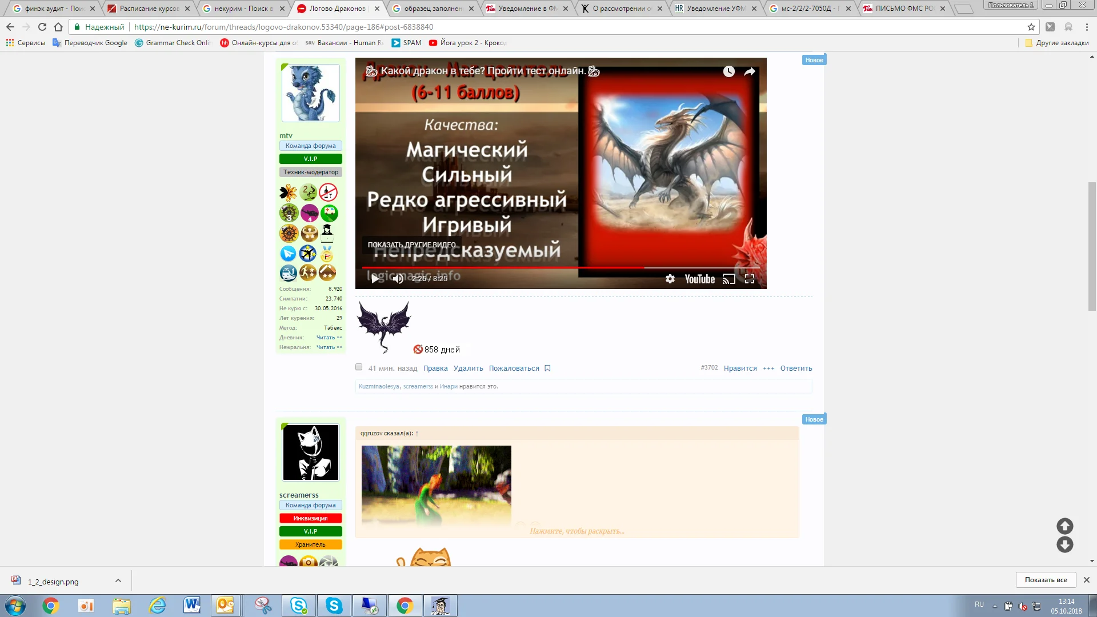Switch to the "ПИСЬМО ФМС" tab
Image resolution: width=1097 pixels, height=617 pixels.
904,9
